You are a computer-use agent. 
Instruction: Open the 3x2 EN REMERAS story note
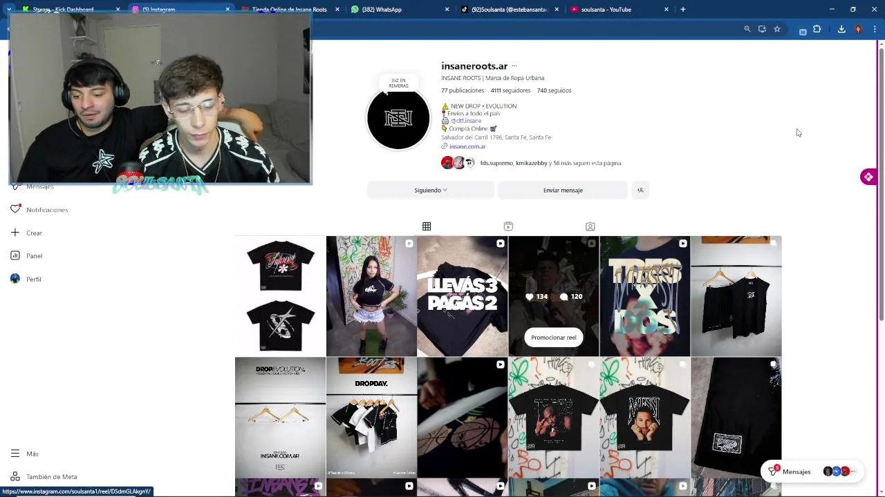(398, 83)
